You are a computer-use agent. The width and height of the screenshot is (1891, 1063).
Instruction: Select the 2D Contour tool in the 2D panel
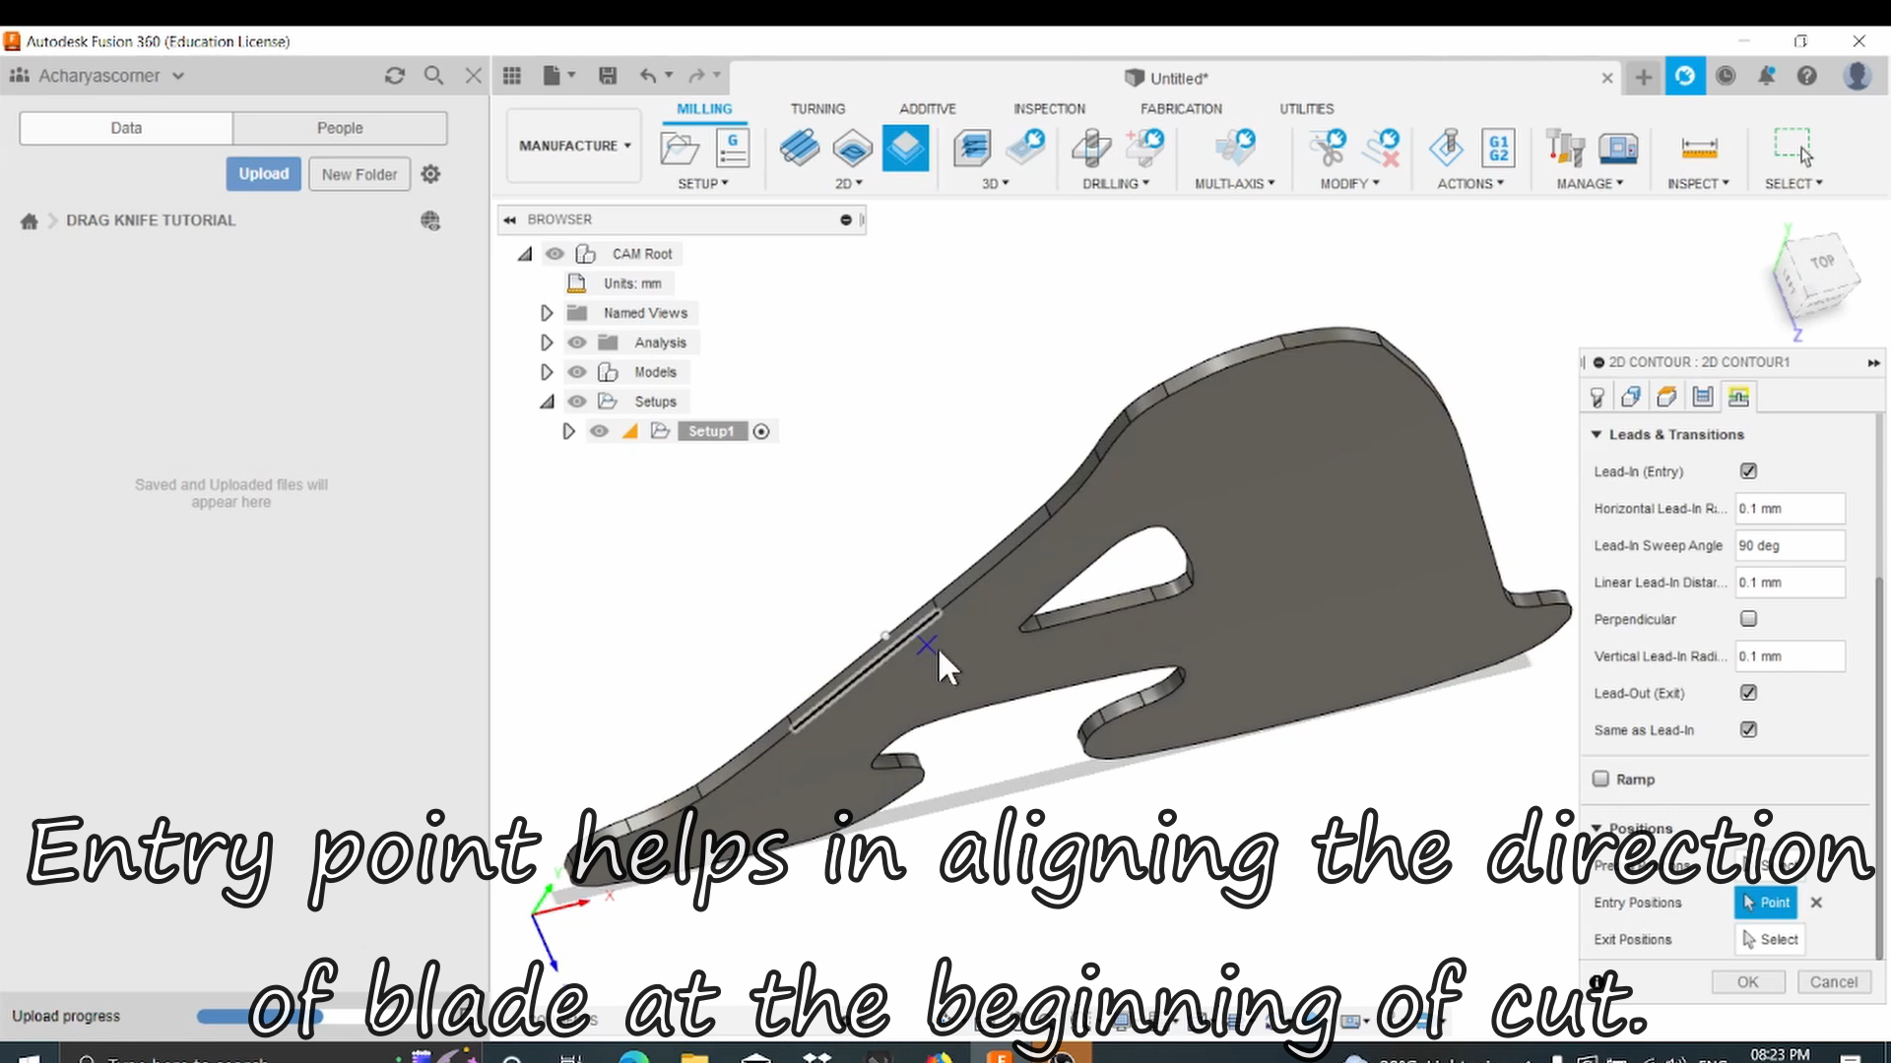click(x=905, y=148)
